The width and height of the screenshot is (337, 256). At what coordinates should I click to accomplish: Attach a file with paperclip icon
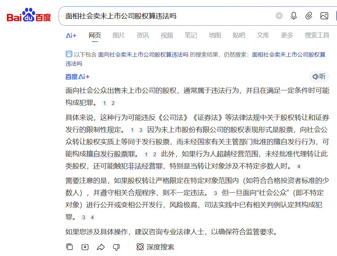(309, 16)
